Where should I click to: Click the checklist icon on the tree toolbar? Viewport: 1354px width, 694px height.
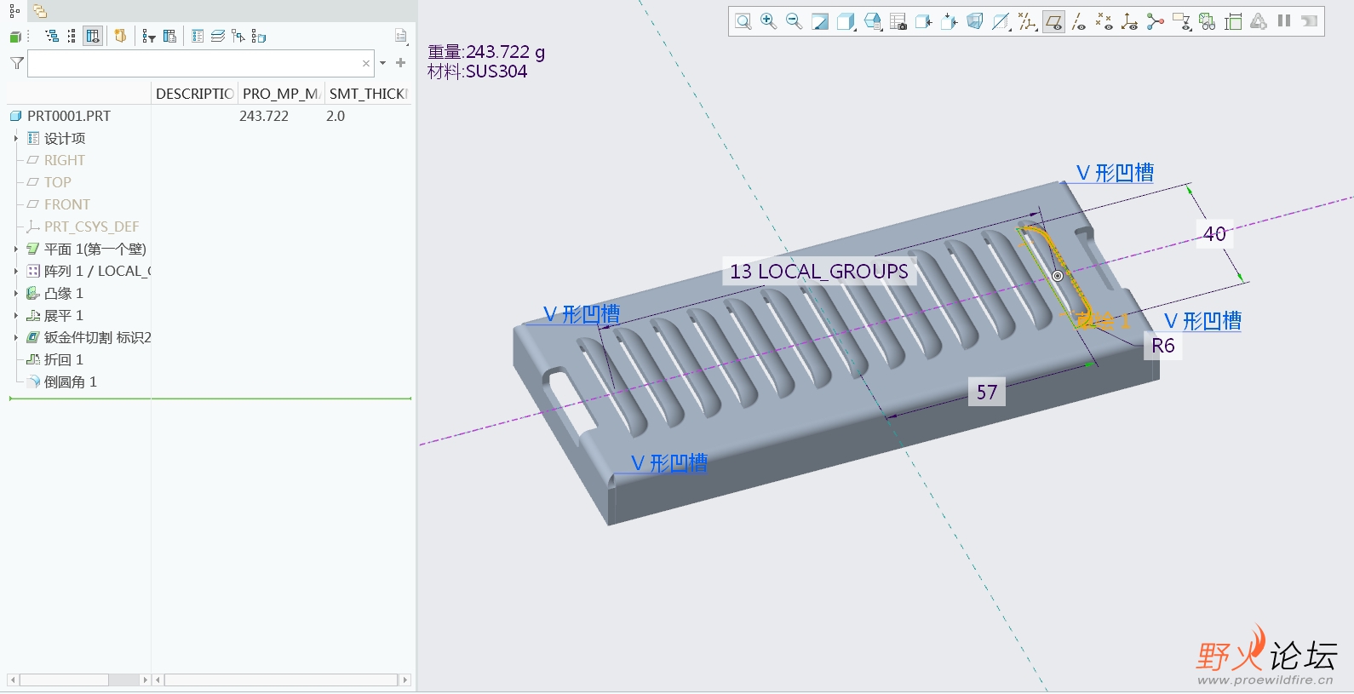pyautogui.click(x=198, y=36)
